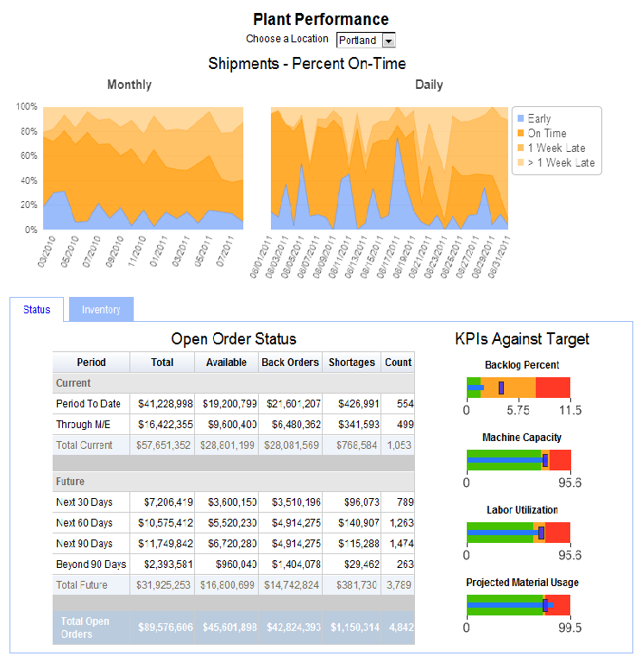Click the Total Current row label
The width and height of the screenshot is (635, 656).
[84, 445]
